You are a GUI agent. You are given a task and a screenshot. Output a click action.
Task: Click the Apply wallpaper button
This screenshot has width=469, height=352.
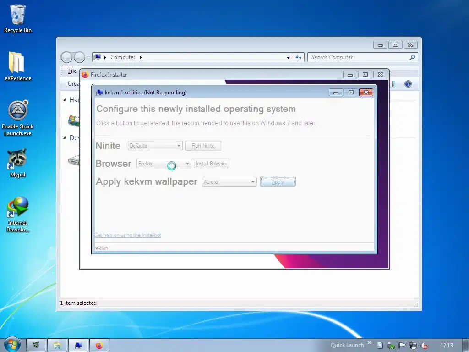(278, 181)
